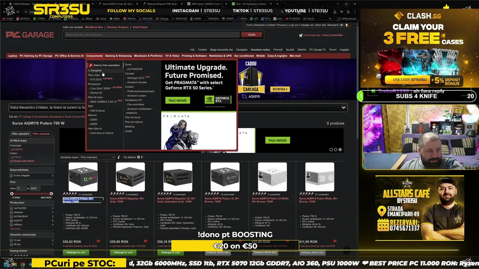Click Vezi detalii on Ultimate Upgrade banner
Screen dimensions: 479x269
click(x=177, y=100)
